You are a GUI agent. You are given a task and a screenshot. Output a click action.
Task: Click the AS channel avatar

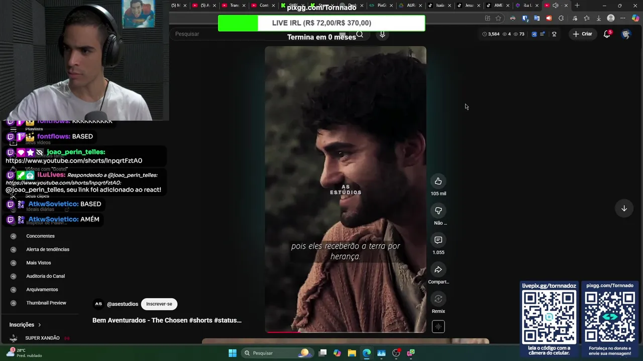(98, 304)
